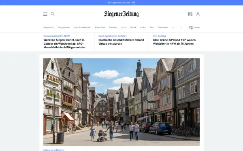The height and width of the screenshot is (151, 243).
Task: Open the e-paper icon in header
Action: [190, 14]
